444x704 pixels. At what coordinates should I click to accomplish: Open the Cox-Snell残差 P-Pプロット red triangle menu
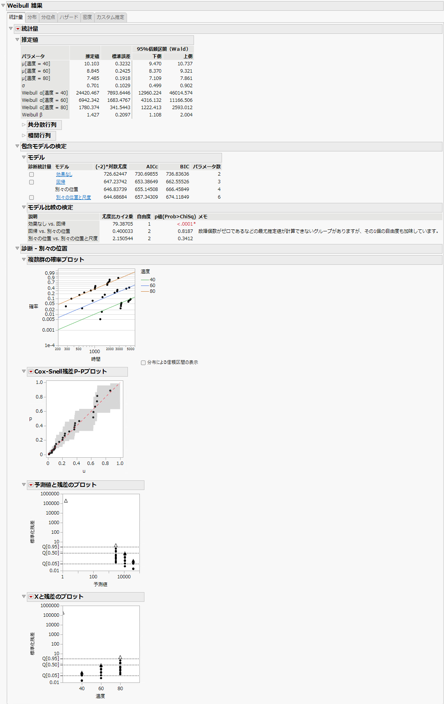pyautogui.click(x=31, y=372)
